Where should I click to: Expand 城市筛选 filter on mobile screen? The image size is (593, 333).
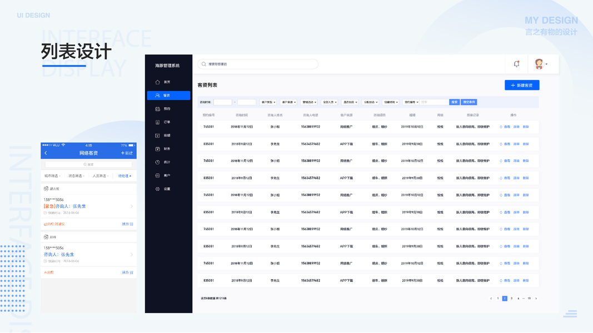click(x=53, y=176)
